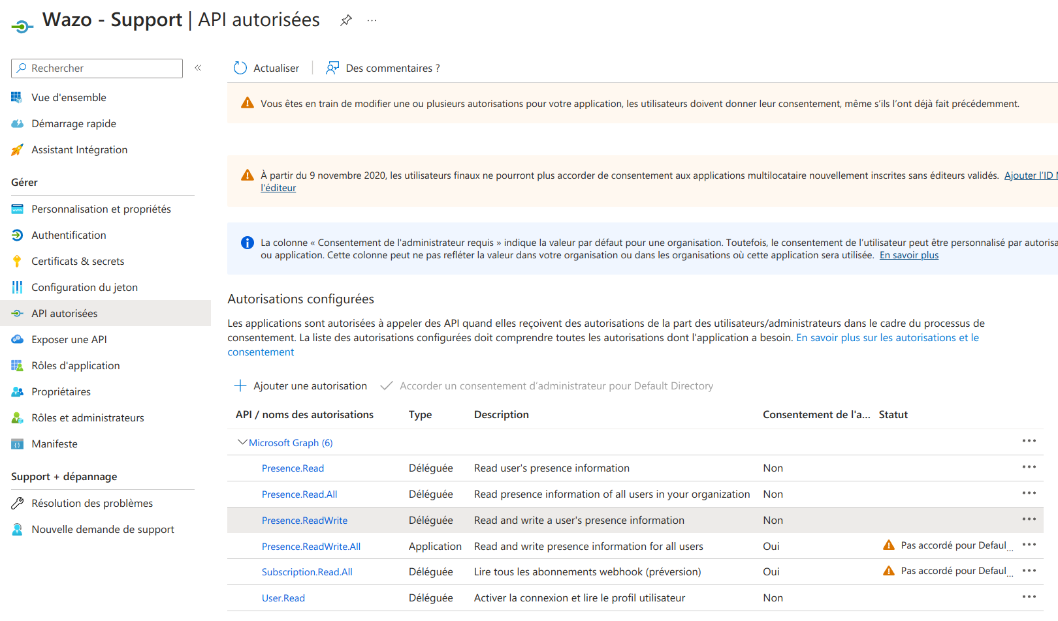This screenshot has width=1058, height=621.
Task: Open ellipsis menu for Presence.Read row
Action: [x=1029, y=467]
